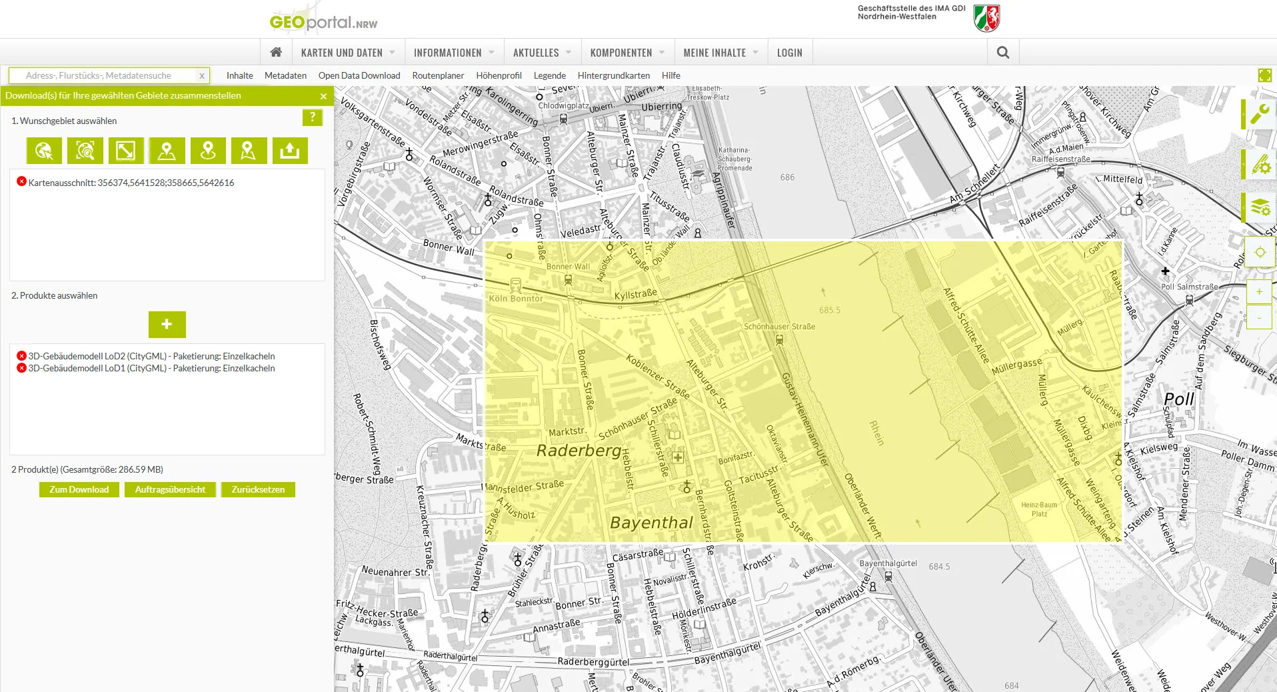Viewport: 1277px width, 692px height.
Task: Activate draw rectangle area tool
Action: tap(125, 151)
